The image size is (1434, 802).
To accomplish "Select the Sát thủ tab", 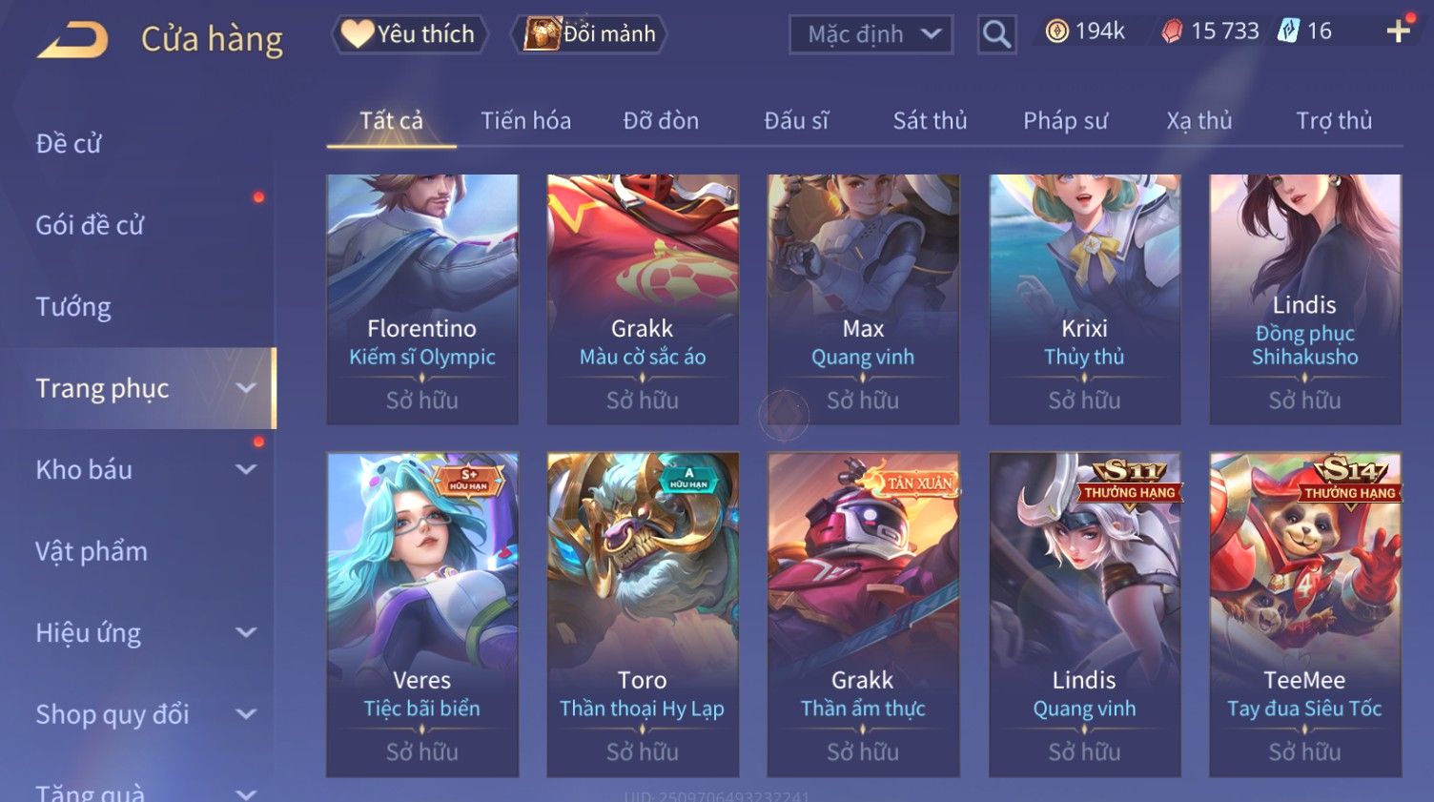I will point(930,121).
